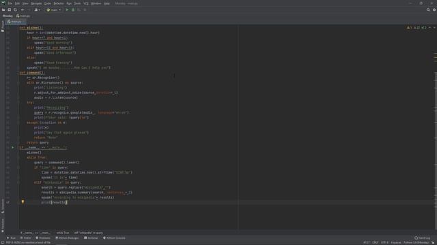Click the yellow intention lightbulb icon

click(x=23, y=202)
